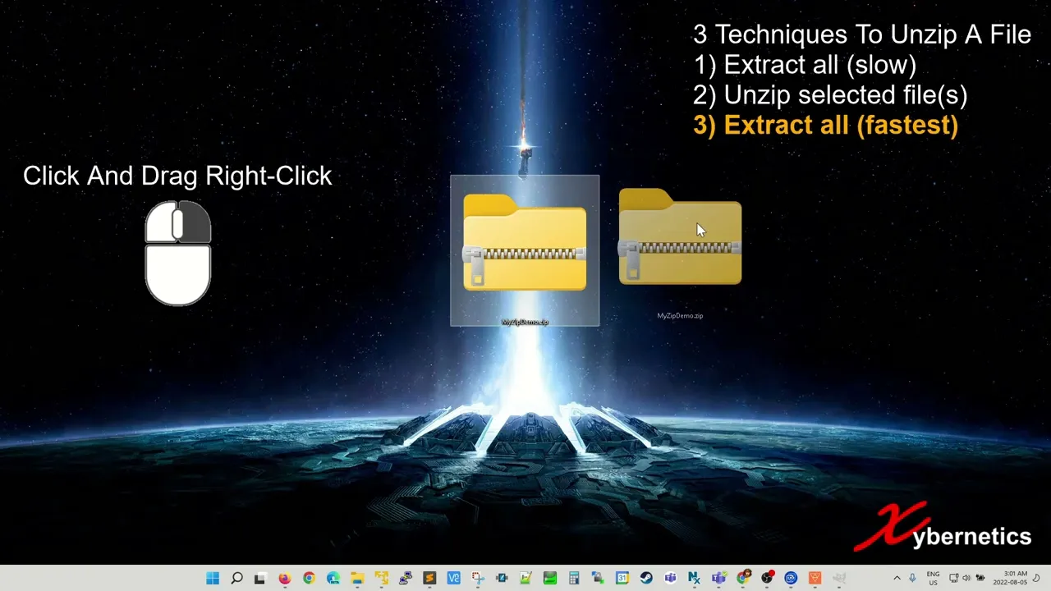Screen dimensions: 1051x591
Task: Open the blue V2 app icon
Action: pyautogui.click(x=453, y=578)
